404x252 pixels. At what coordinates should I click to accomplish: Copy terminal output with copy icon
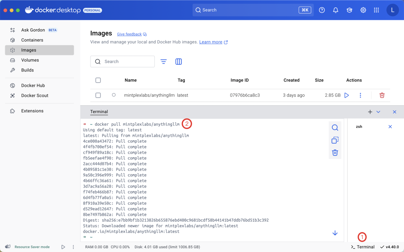(x=335, y=140)
